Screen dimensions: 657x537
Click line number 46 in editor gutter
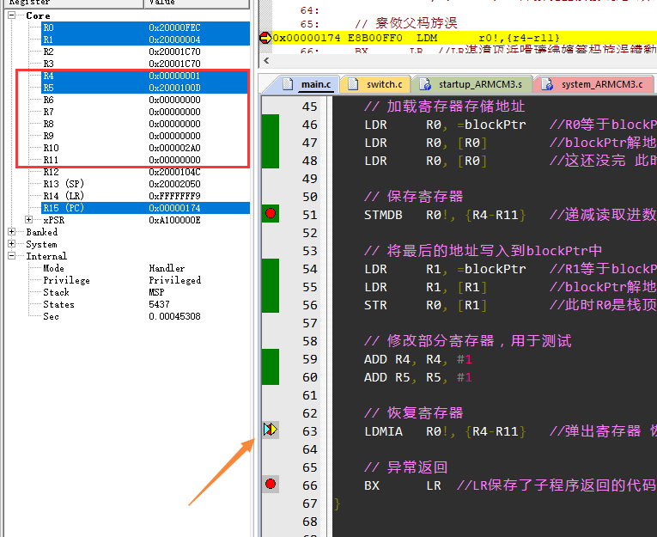pyautogui.click(x=310, y=125)
